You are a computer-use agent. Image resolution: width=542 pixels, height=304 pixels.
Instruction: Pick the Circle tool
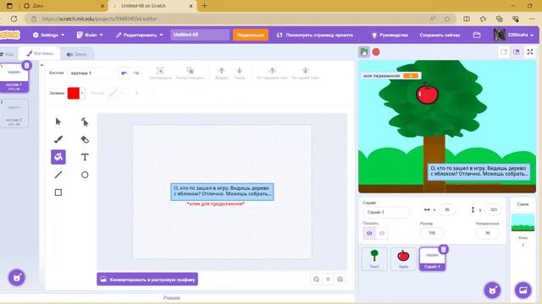pyautogui.click(x=85, y=175)
